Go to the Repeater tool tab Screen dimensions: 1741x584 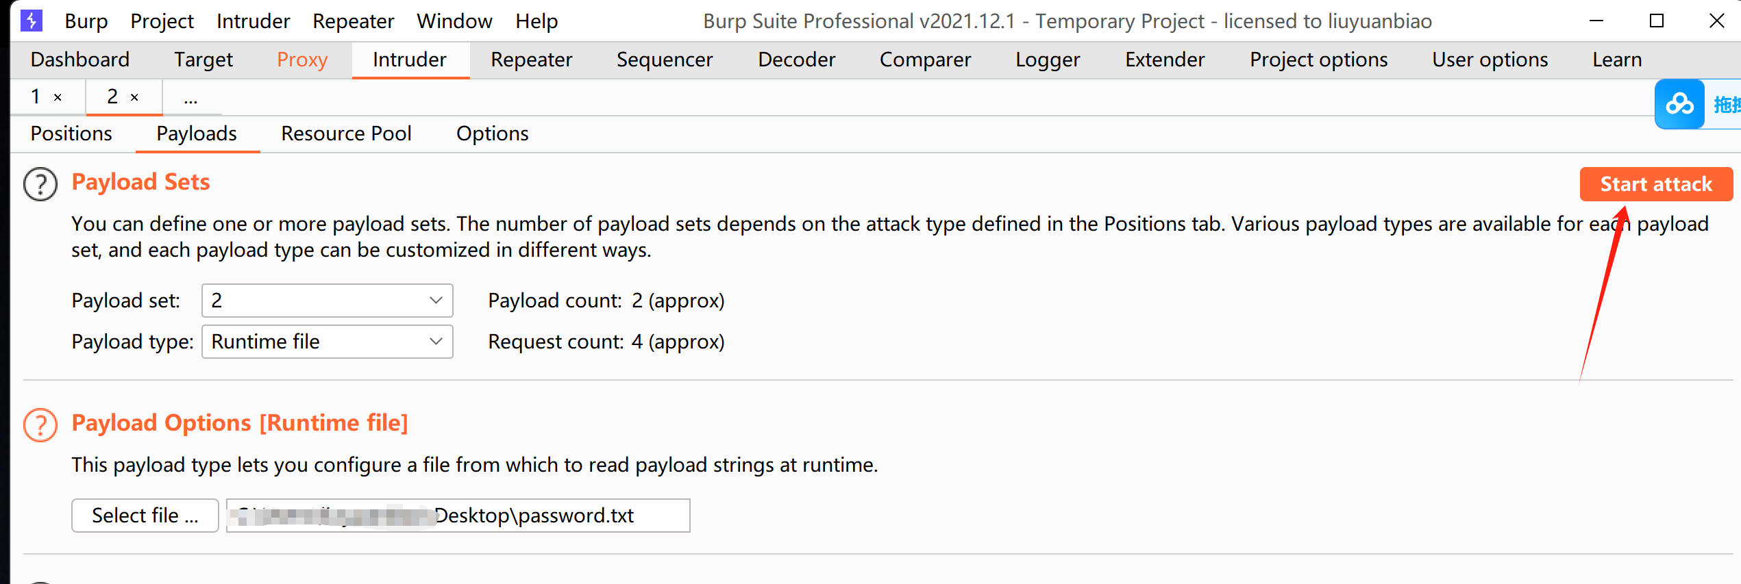531,60
